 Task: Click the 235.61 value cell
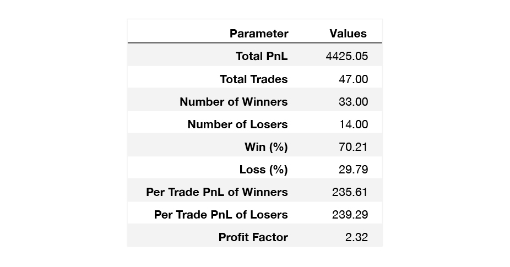(x=350, y=192)
